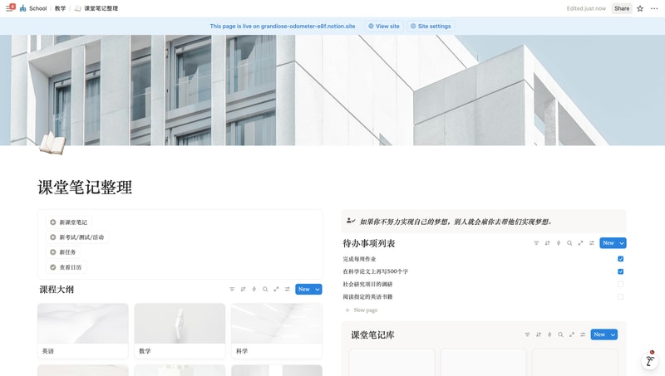Open automations lightning icon for 课程大纲
665x376 pixels.
coord(254,289)
